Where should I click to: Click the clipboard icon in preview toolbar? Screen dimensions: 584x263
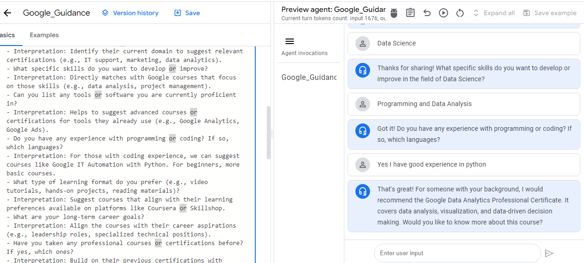410,13
